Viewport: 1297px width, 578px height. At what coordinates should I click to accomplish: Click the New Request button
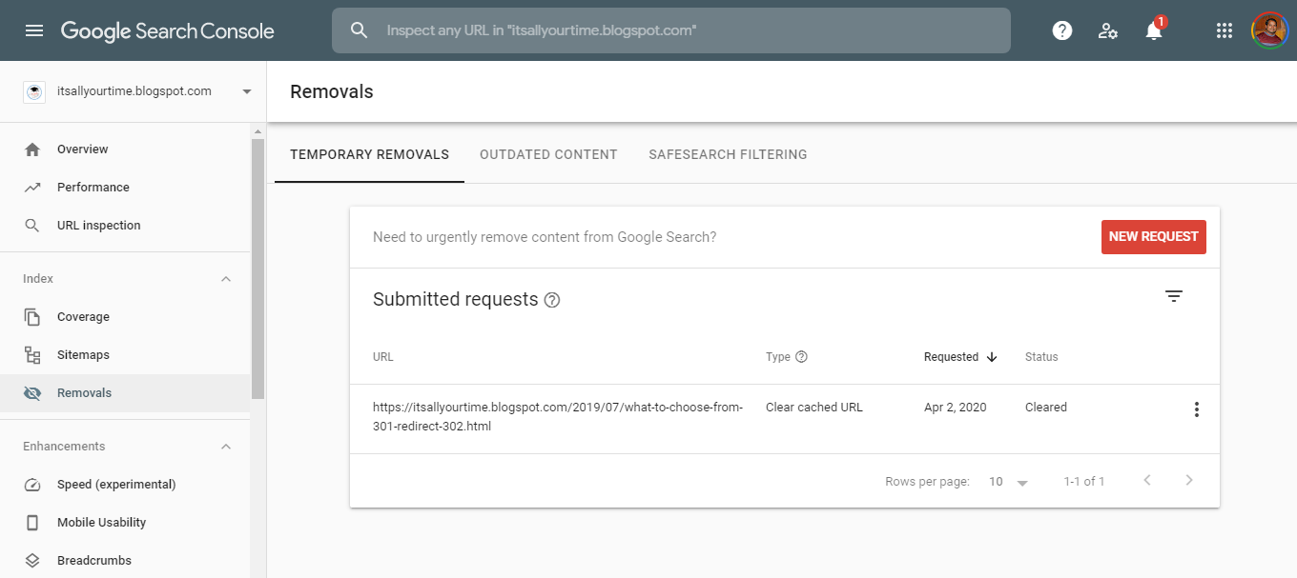point(1153,237)
